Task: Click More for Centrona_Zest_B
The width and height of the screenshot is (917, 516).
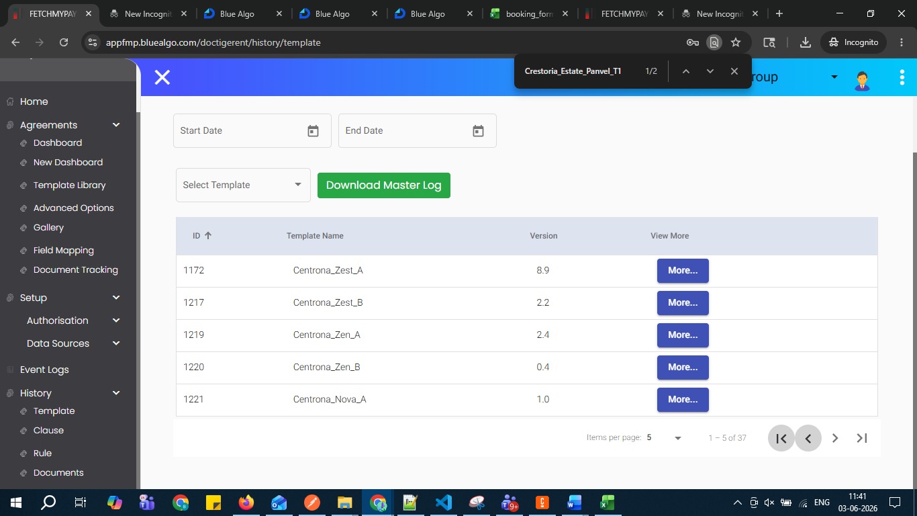Action: point(683,303)
